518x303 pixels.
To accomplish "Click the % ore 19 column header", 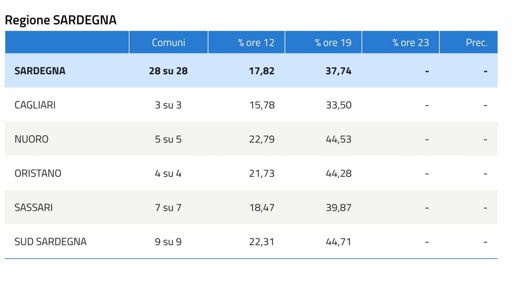I will tap(333, 43).
